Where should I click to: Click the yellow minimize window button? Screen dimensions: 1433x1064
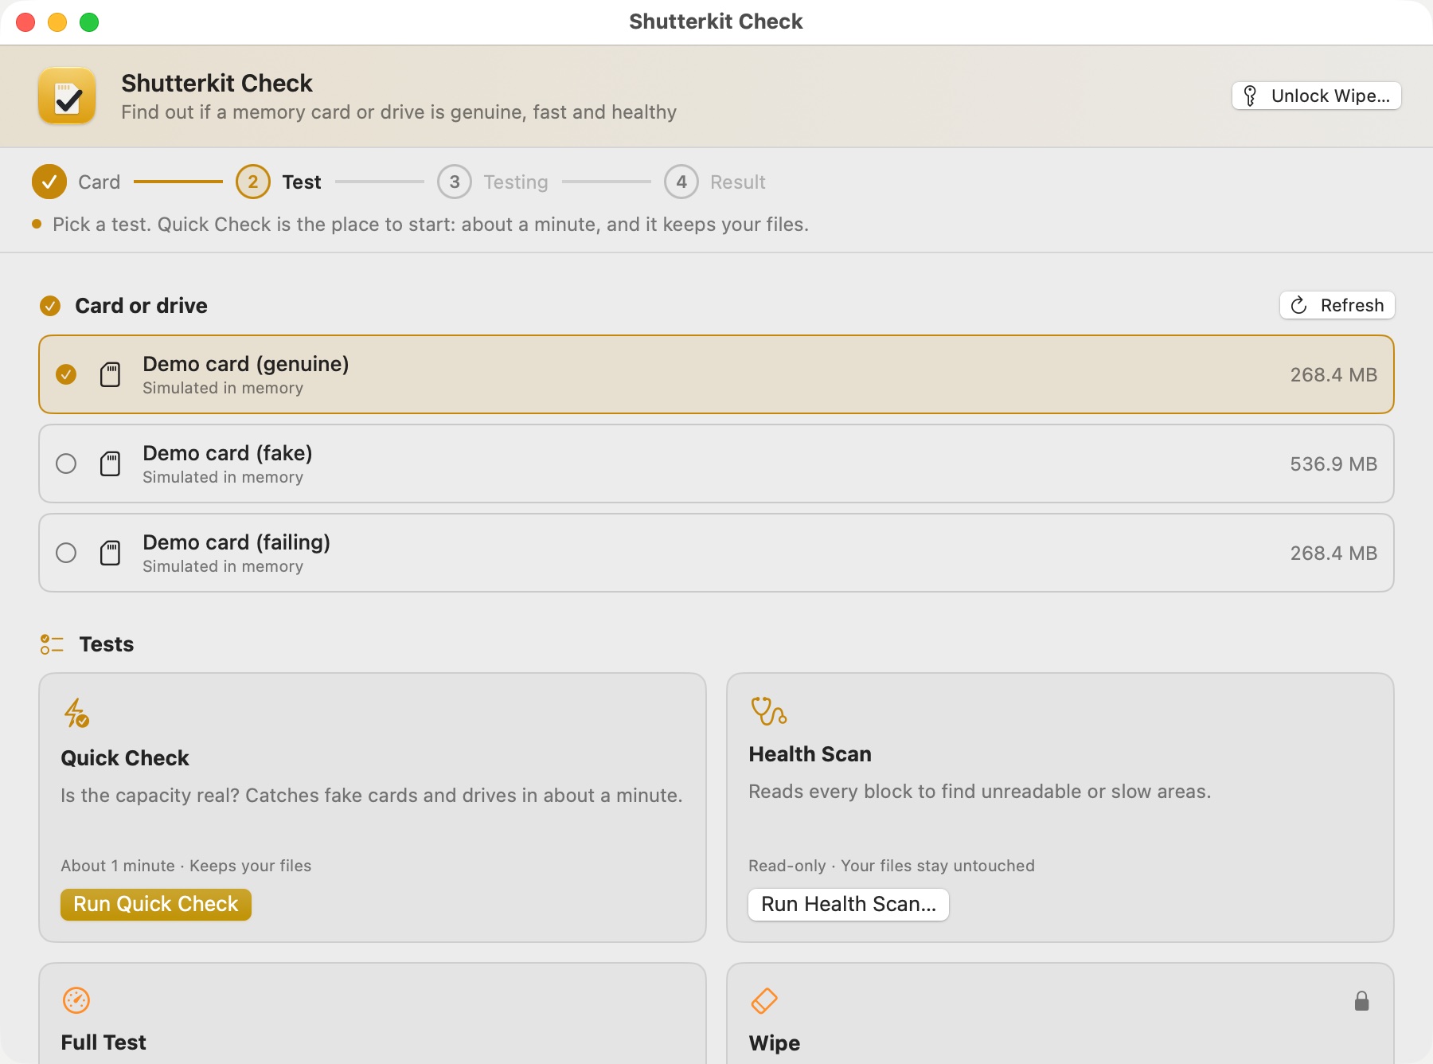pyautogui.click(x=57, y=22)
